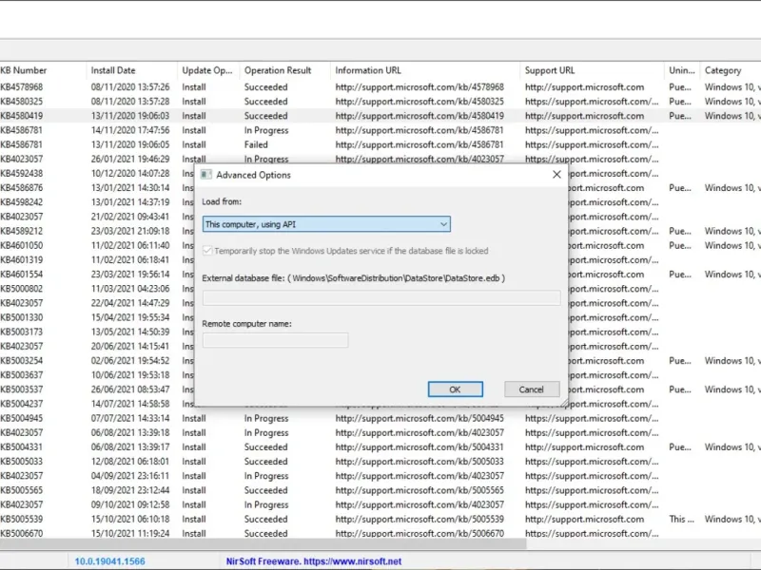Sort by Category column header
Screen dimensions: 761x570
(x=731, y=70)
